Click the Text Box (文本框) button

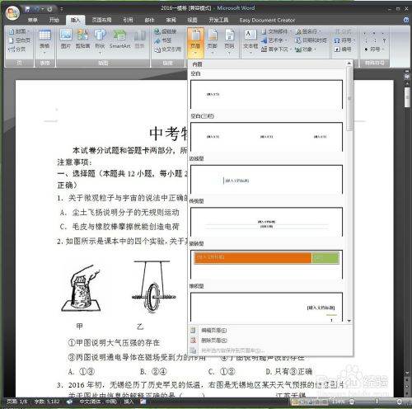click(250, 41)
